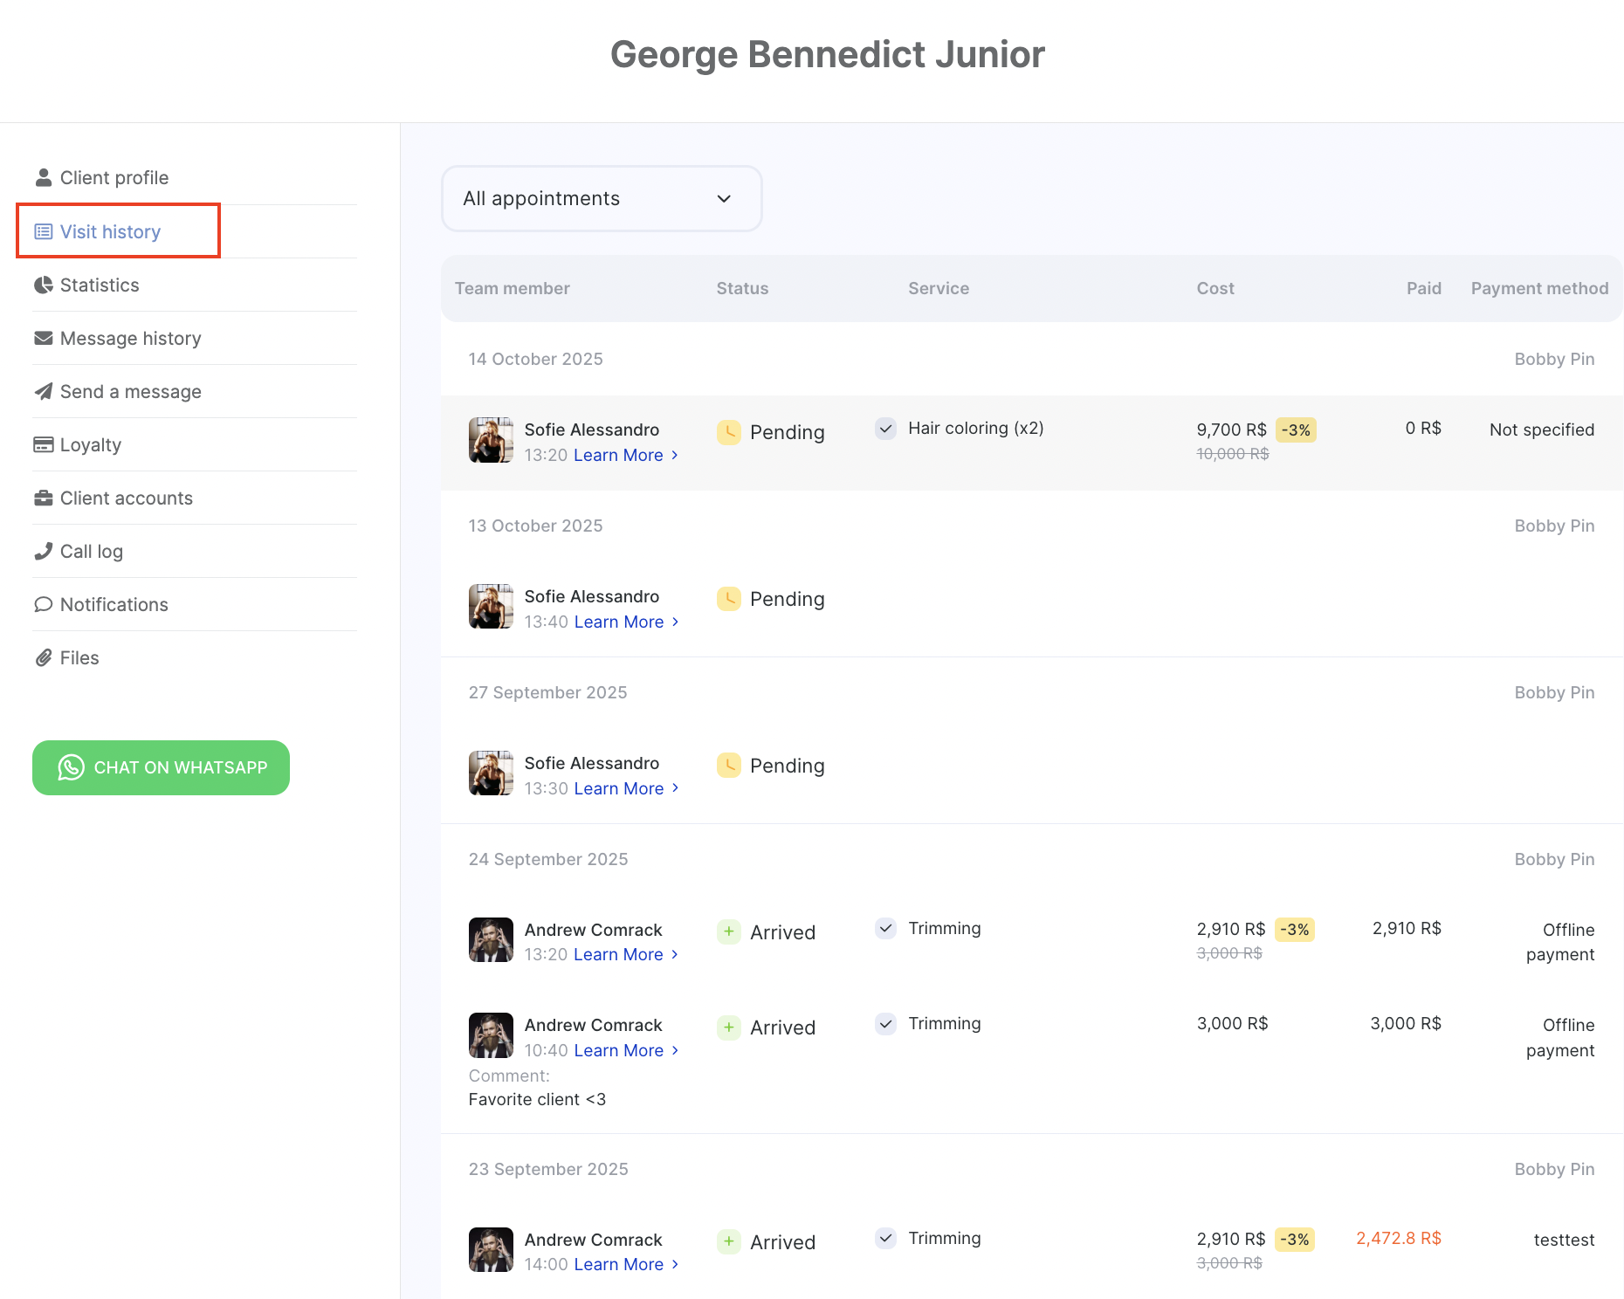Image resolution: width=1624 pixels, height=1299 pixels.
Task: Click the Statistics pie chart icon
Action: (43, 285)
